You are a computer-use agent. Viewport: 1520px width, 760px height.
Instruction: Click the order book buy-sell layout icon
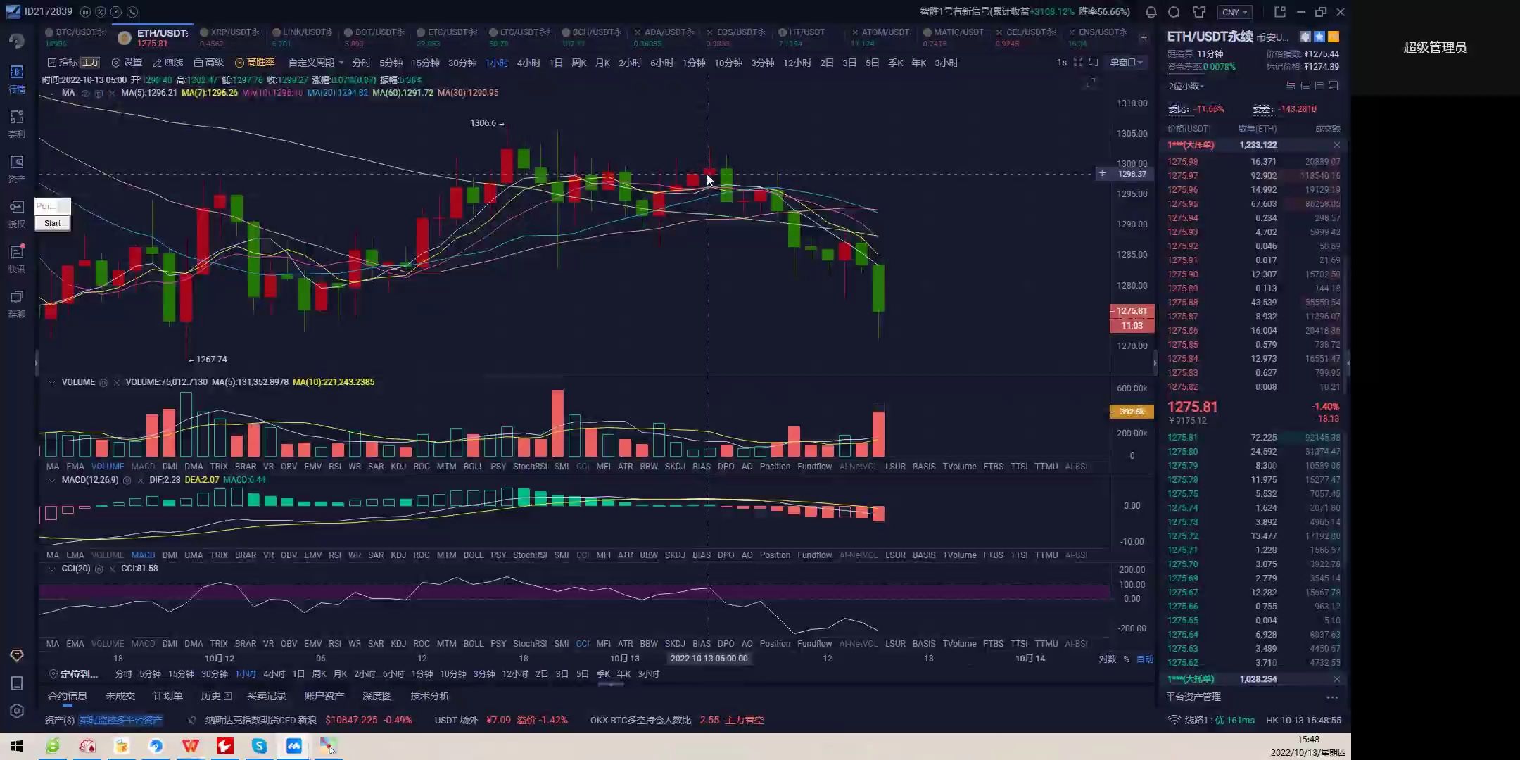pyautogui.click(x=1291, y=86)
